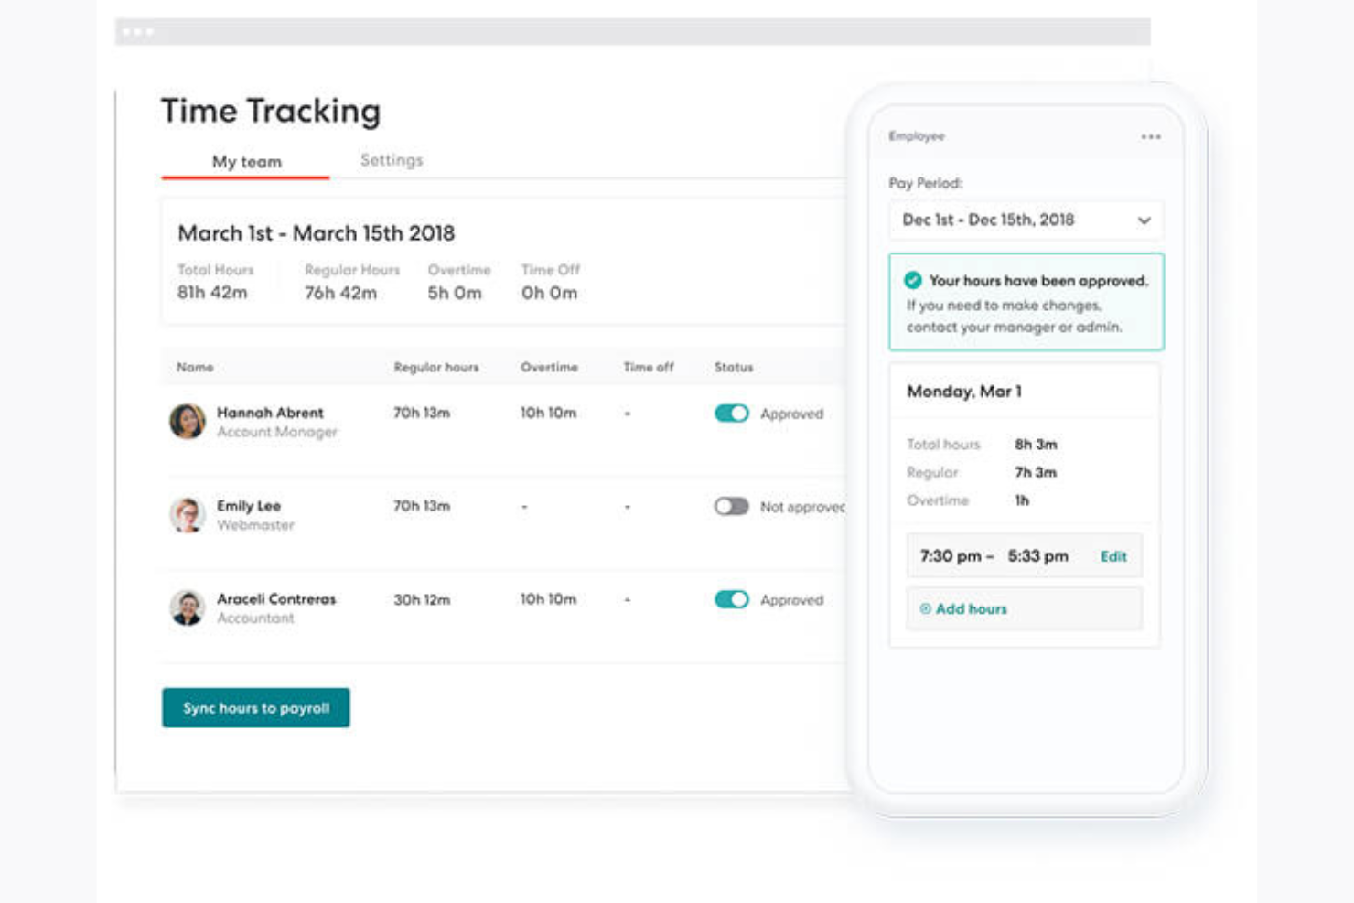Screen dimensions: 1354x903
Task: Click the ellipsis icon in the browser bar
Action: coord(135,30)
